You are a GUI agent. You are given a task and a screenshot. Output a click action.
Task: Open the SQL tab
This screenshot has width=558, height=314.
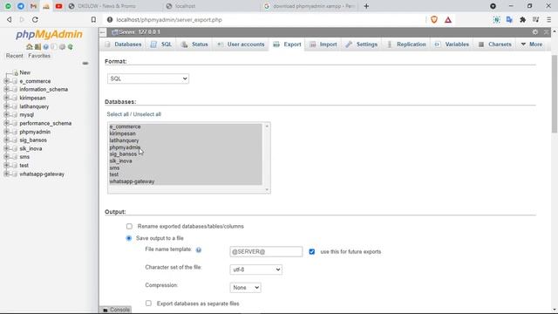click(161, 44)
